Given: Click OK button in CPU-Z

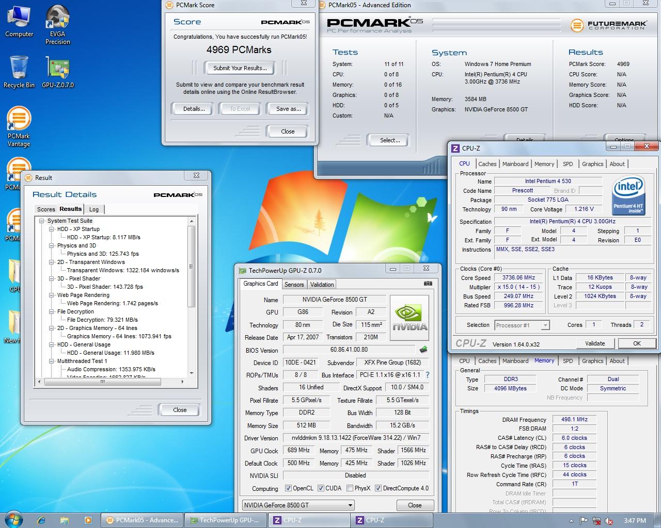Looking at the screenshot, I should point(637,343).
